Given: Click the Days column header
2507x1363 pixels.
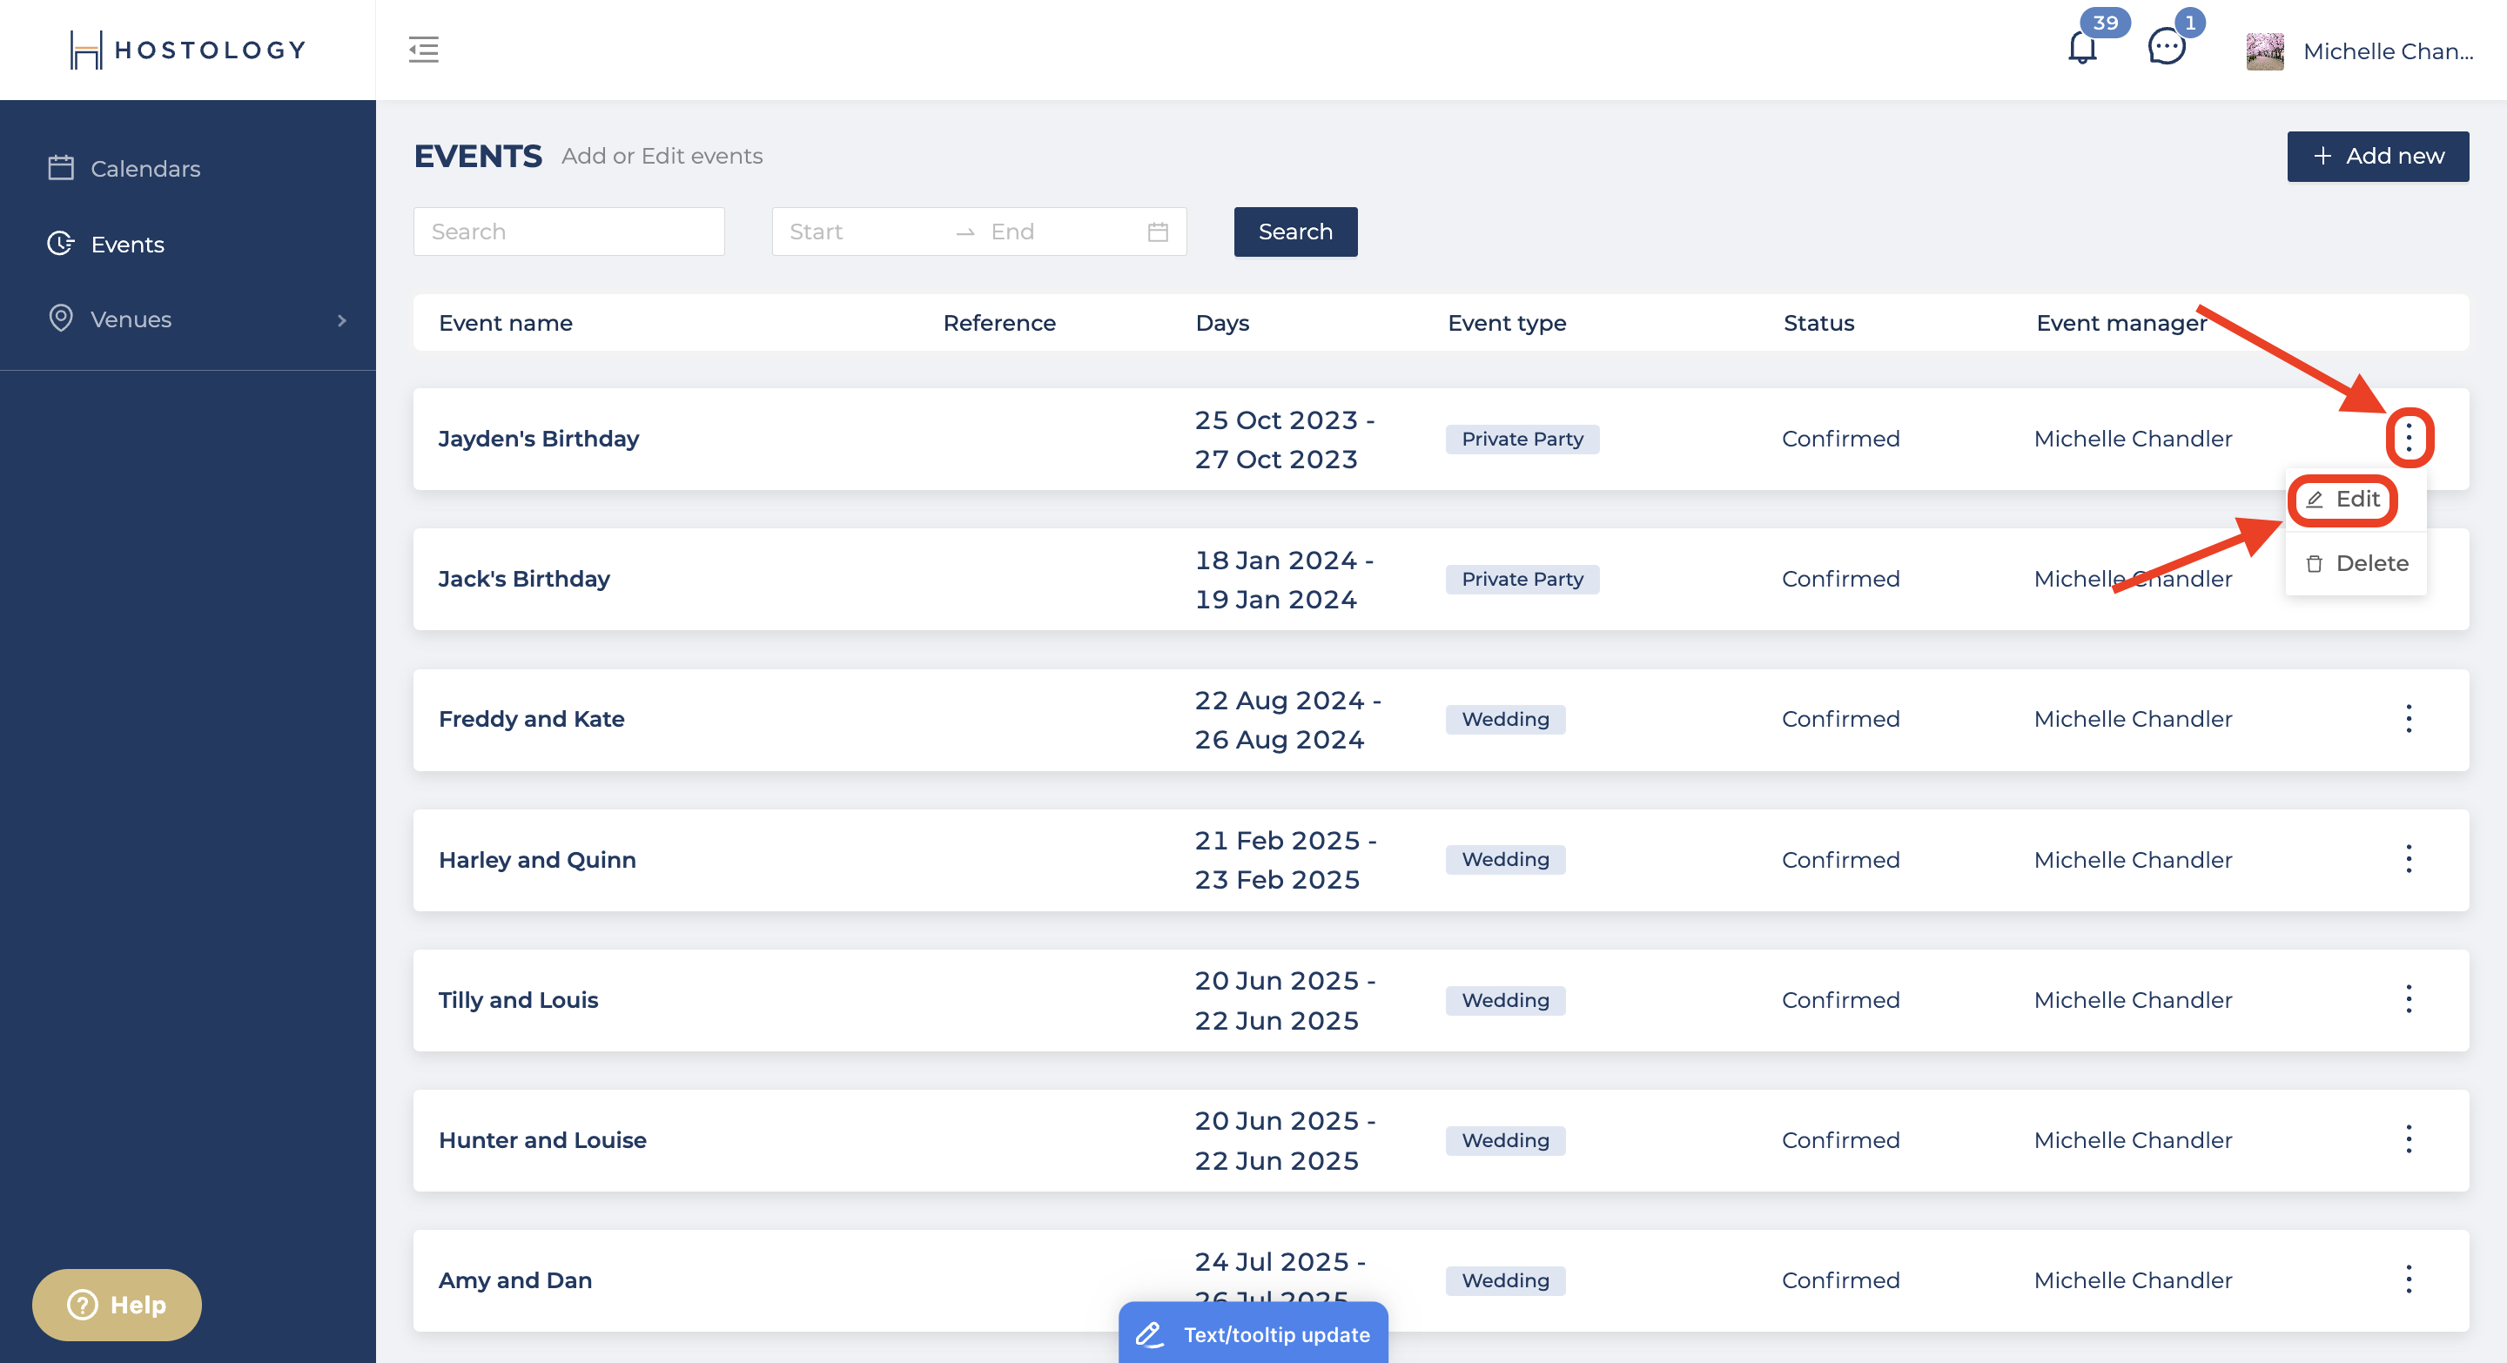Looking at the screenshot, I should pyautogui.click(x=1221, y=323).
